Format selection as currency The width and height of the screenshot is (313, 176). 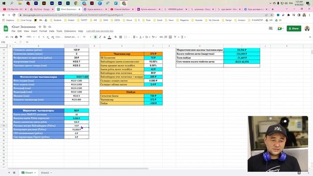[39, 37]
